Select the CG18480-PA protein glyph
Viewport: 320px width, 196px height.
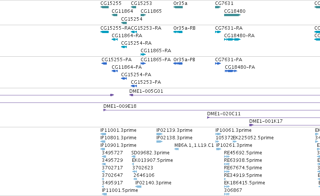[231, 71]
